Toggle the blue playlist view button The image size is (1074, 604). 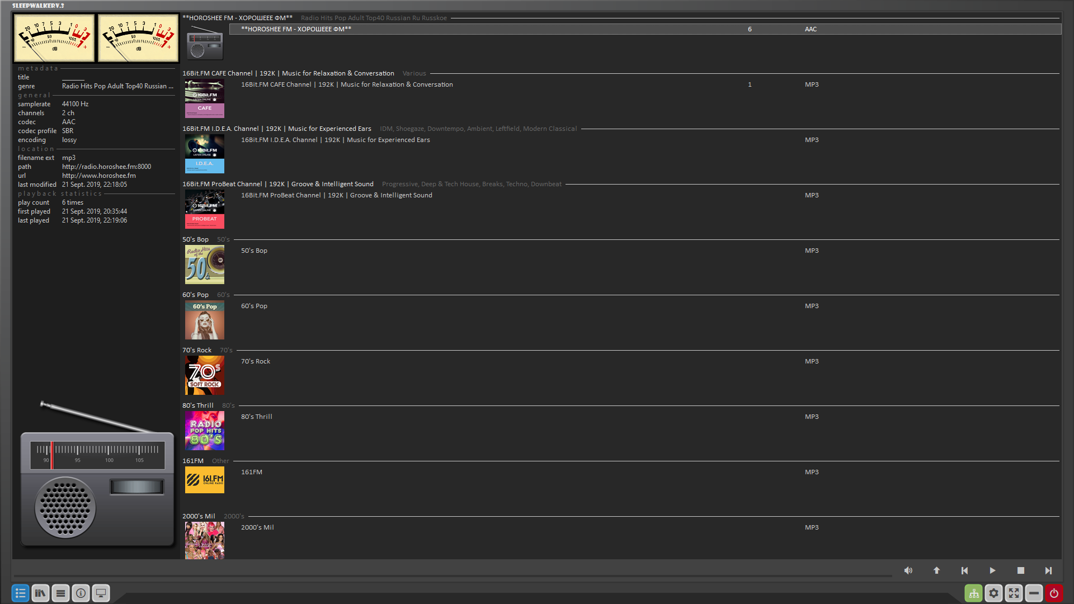point(20,593)
